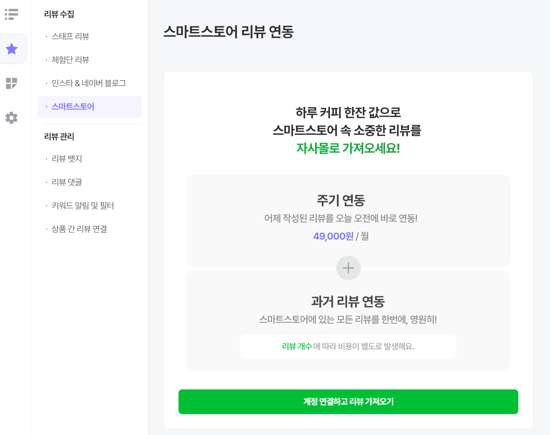Click the 리뷰 관리 section header
This screenshot has height=435, width=550.
pos(59,137)
